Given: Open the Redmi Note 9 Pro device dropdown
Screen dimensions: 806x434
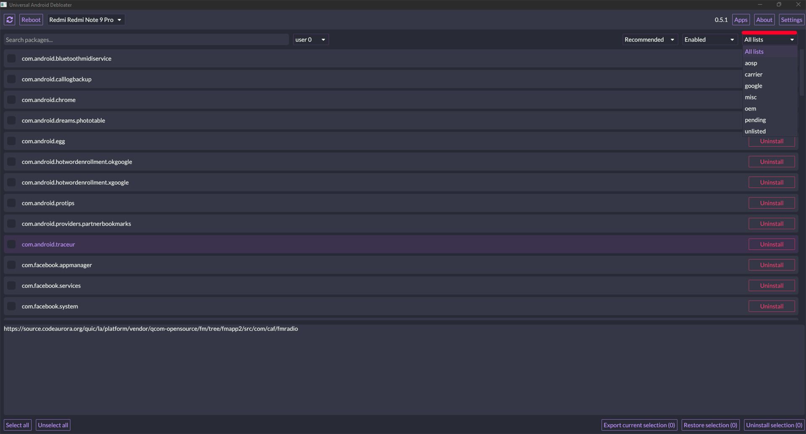Looking at the screenshot, I should (86, 20).
